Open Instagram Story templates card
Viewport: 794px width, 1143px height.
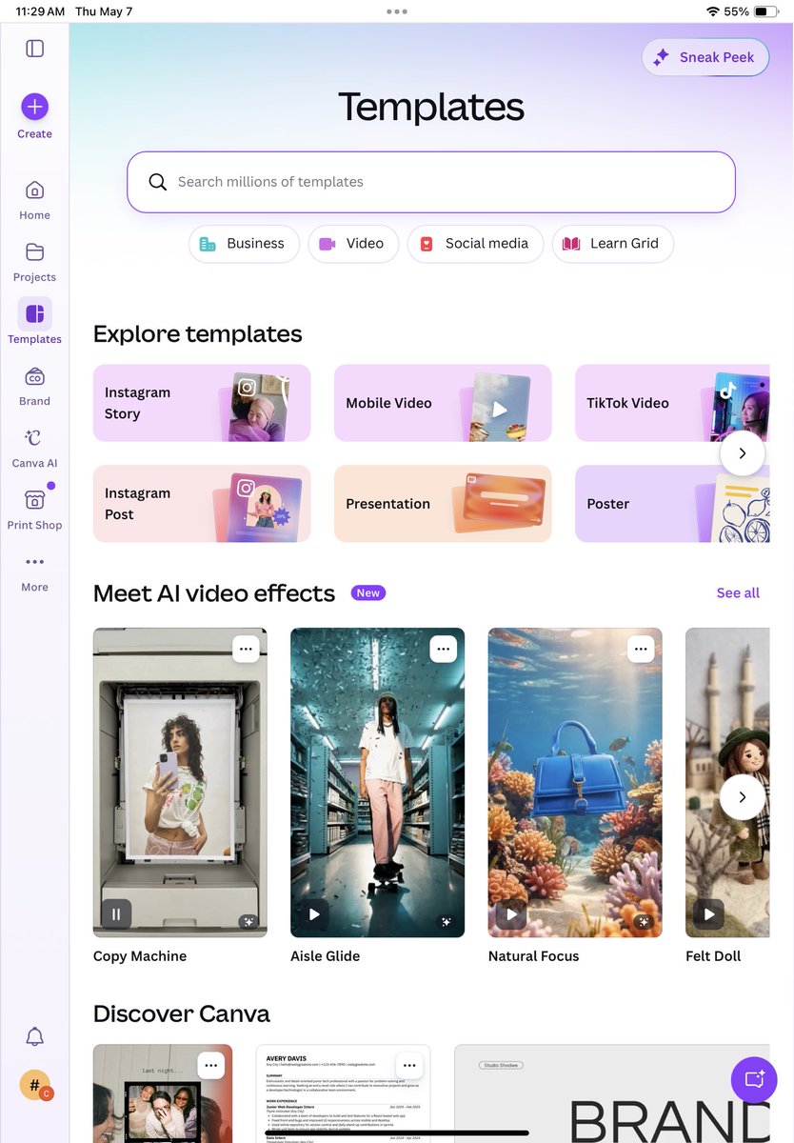[202, 403]
